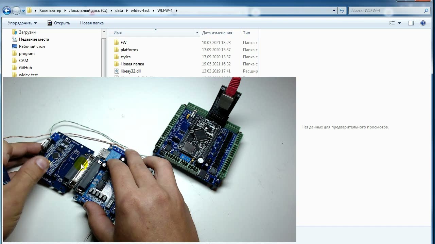Image resolution: width=435 pixels, height=244 pixels.
Task: Select the 'FW' folder icon
Action: click(116, 43)
